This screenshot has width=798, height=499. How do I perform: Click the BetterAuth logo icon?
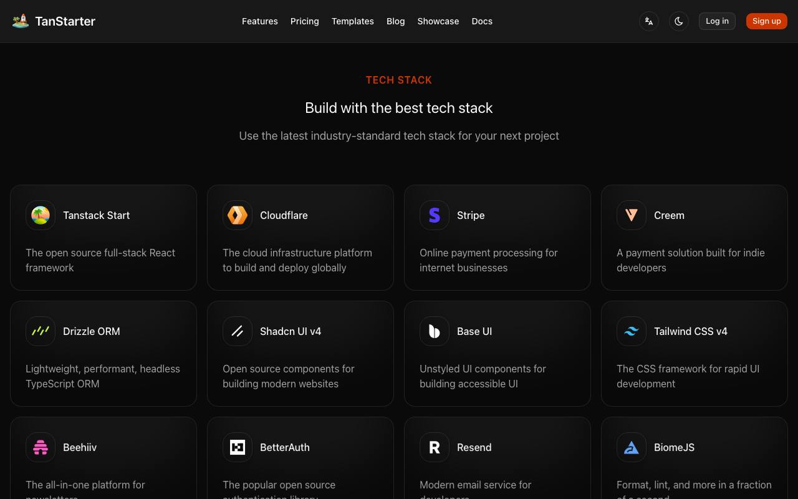click(x=238, y=447)
